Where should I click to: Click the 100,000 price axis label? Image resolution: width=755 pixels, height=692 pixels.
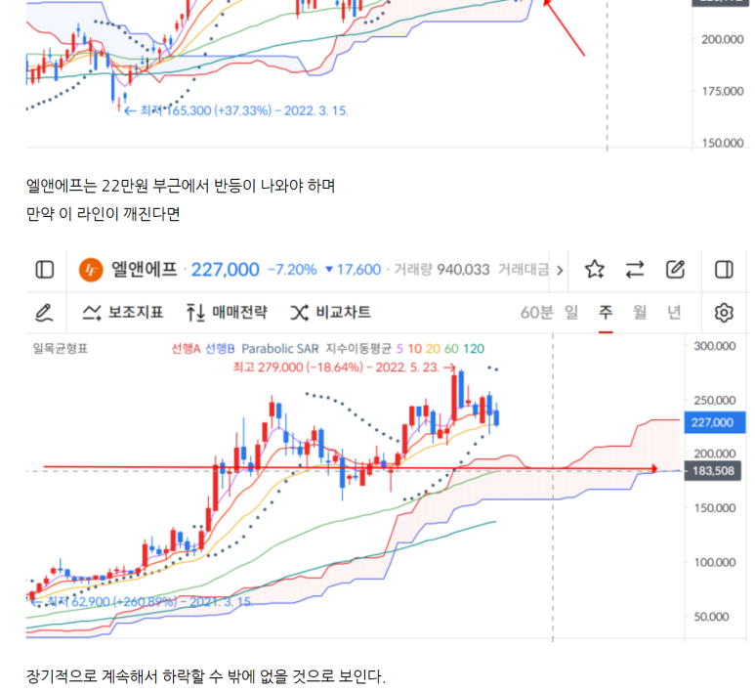(715, 562)
